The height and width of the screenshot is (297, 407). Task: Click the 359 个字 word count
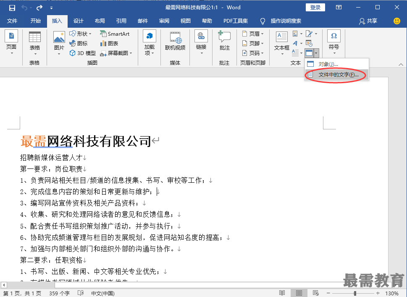[x=60, y=293]
